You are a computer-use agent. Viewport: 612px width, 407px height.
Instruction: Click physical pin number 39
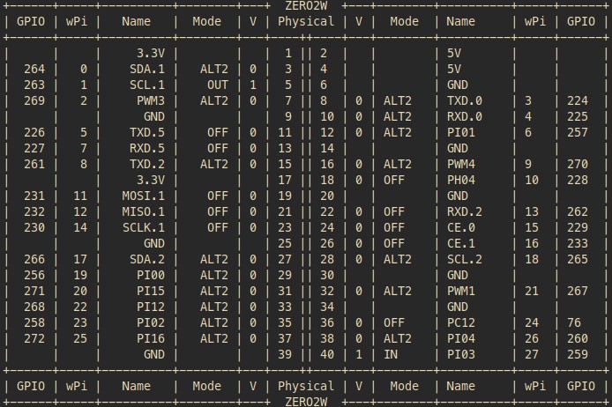pyautogui.click(x=285, y=354)
